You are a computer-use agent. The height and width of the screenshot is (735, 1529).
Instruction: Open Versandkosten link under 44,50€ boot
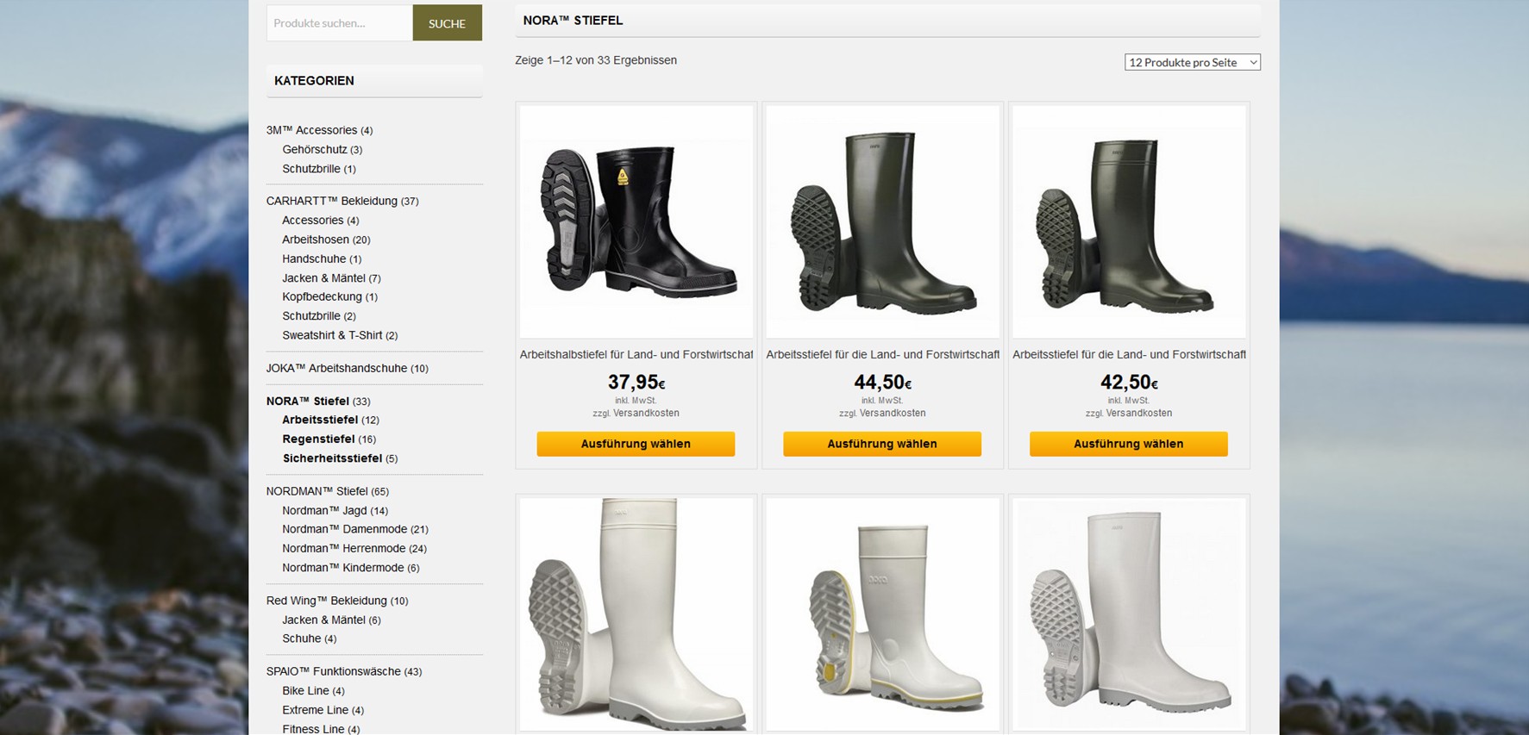pos(893,413)
